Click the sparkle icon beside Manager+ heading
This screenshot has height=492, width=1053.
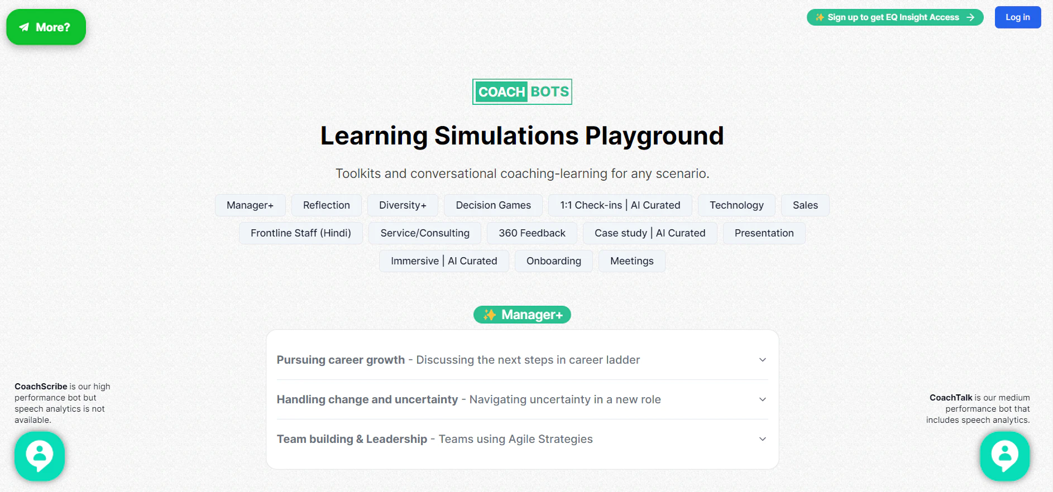[490, 315]
